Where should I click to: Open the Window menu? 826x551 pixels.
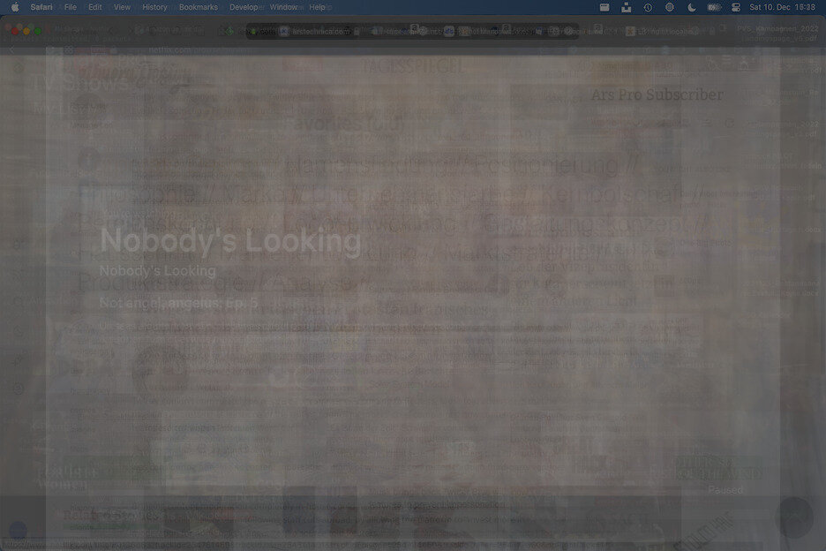285,7
